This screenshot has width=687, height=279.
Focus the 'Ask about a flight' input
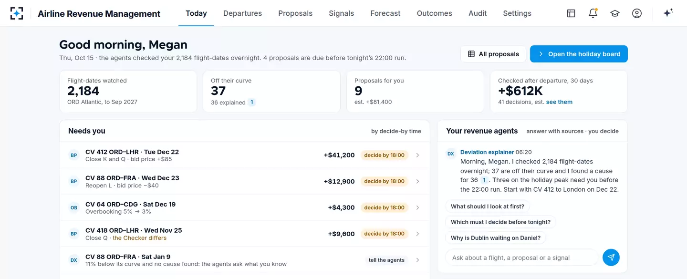click(521, 258)
